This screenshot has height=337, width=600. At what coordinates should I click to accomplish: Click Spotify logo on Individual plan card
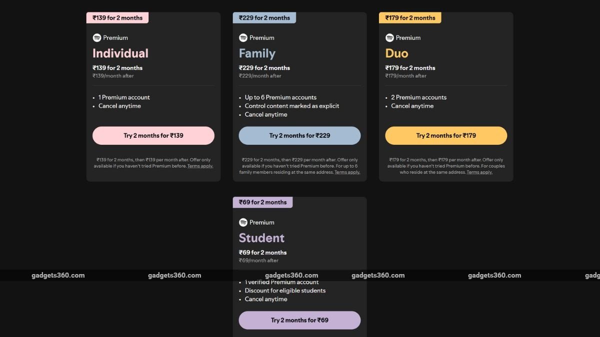pyautogui.click(x=97, y=38)
